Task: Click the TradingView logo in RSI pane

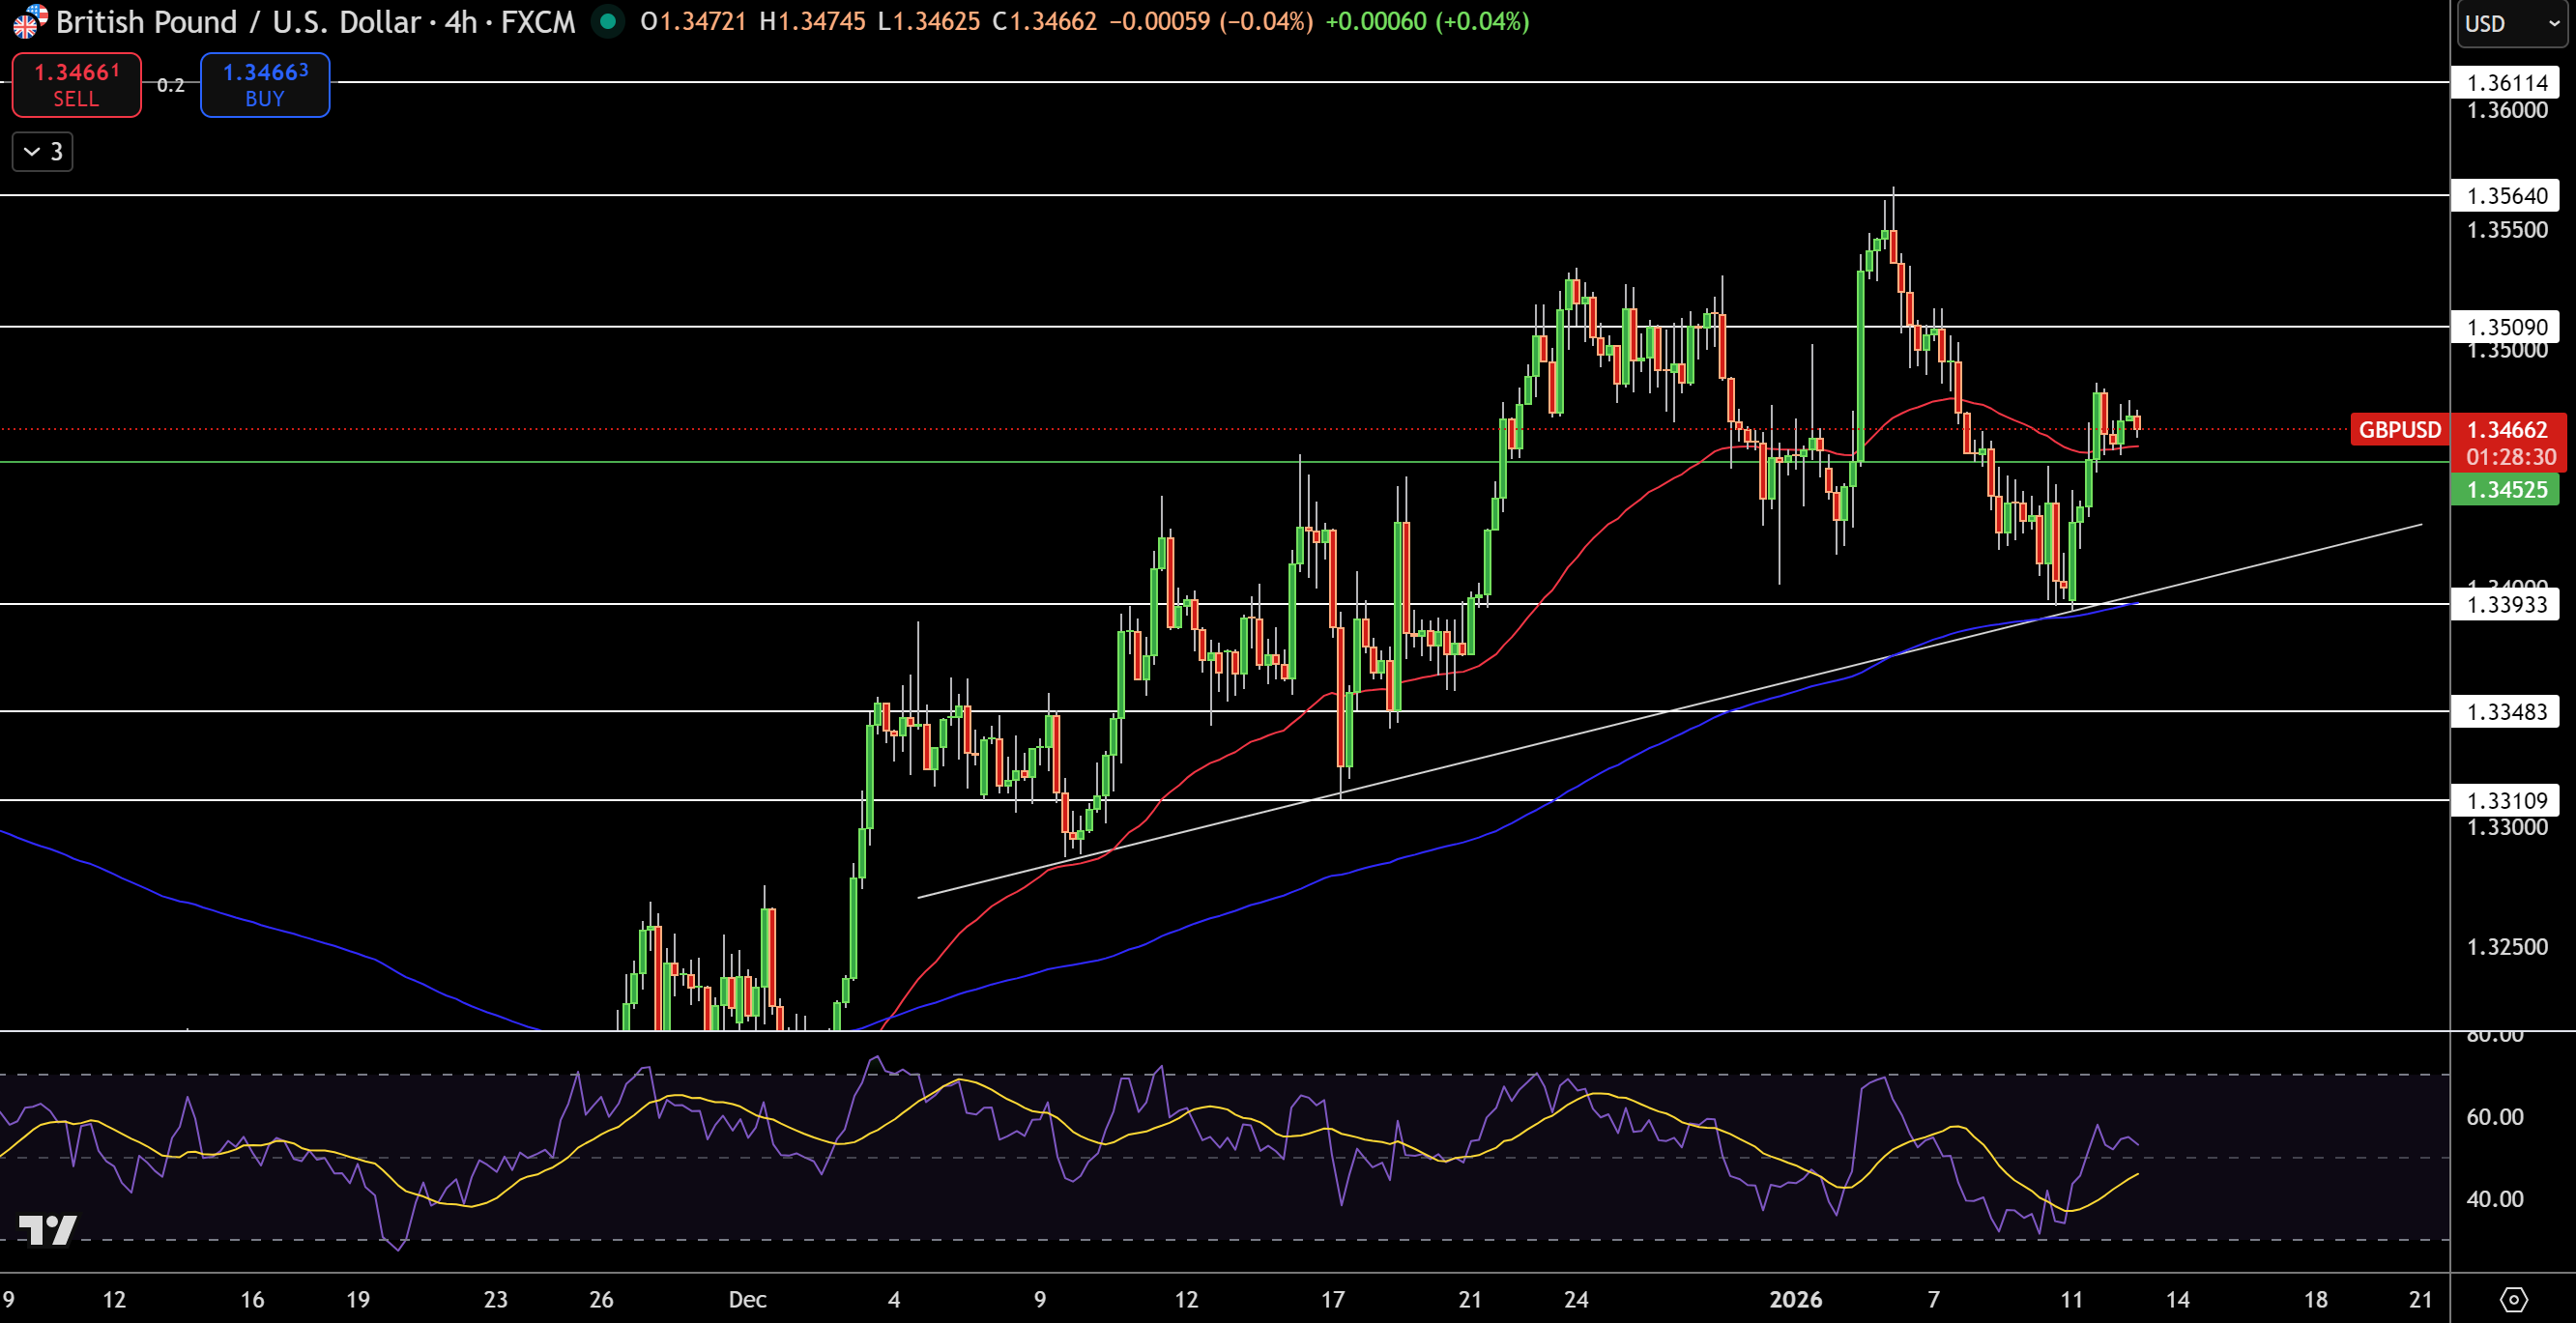Action: tap(48, 1229)
